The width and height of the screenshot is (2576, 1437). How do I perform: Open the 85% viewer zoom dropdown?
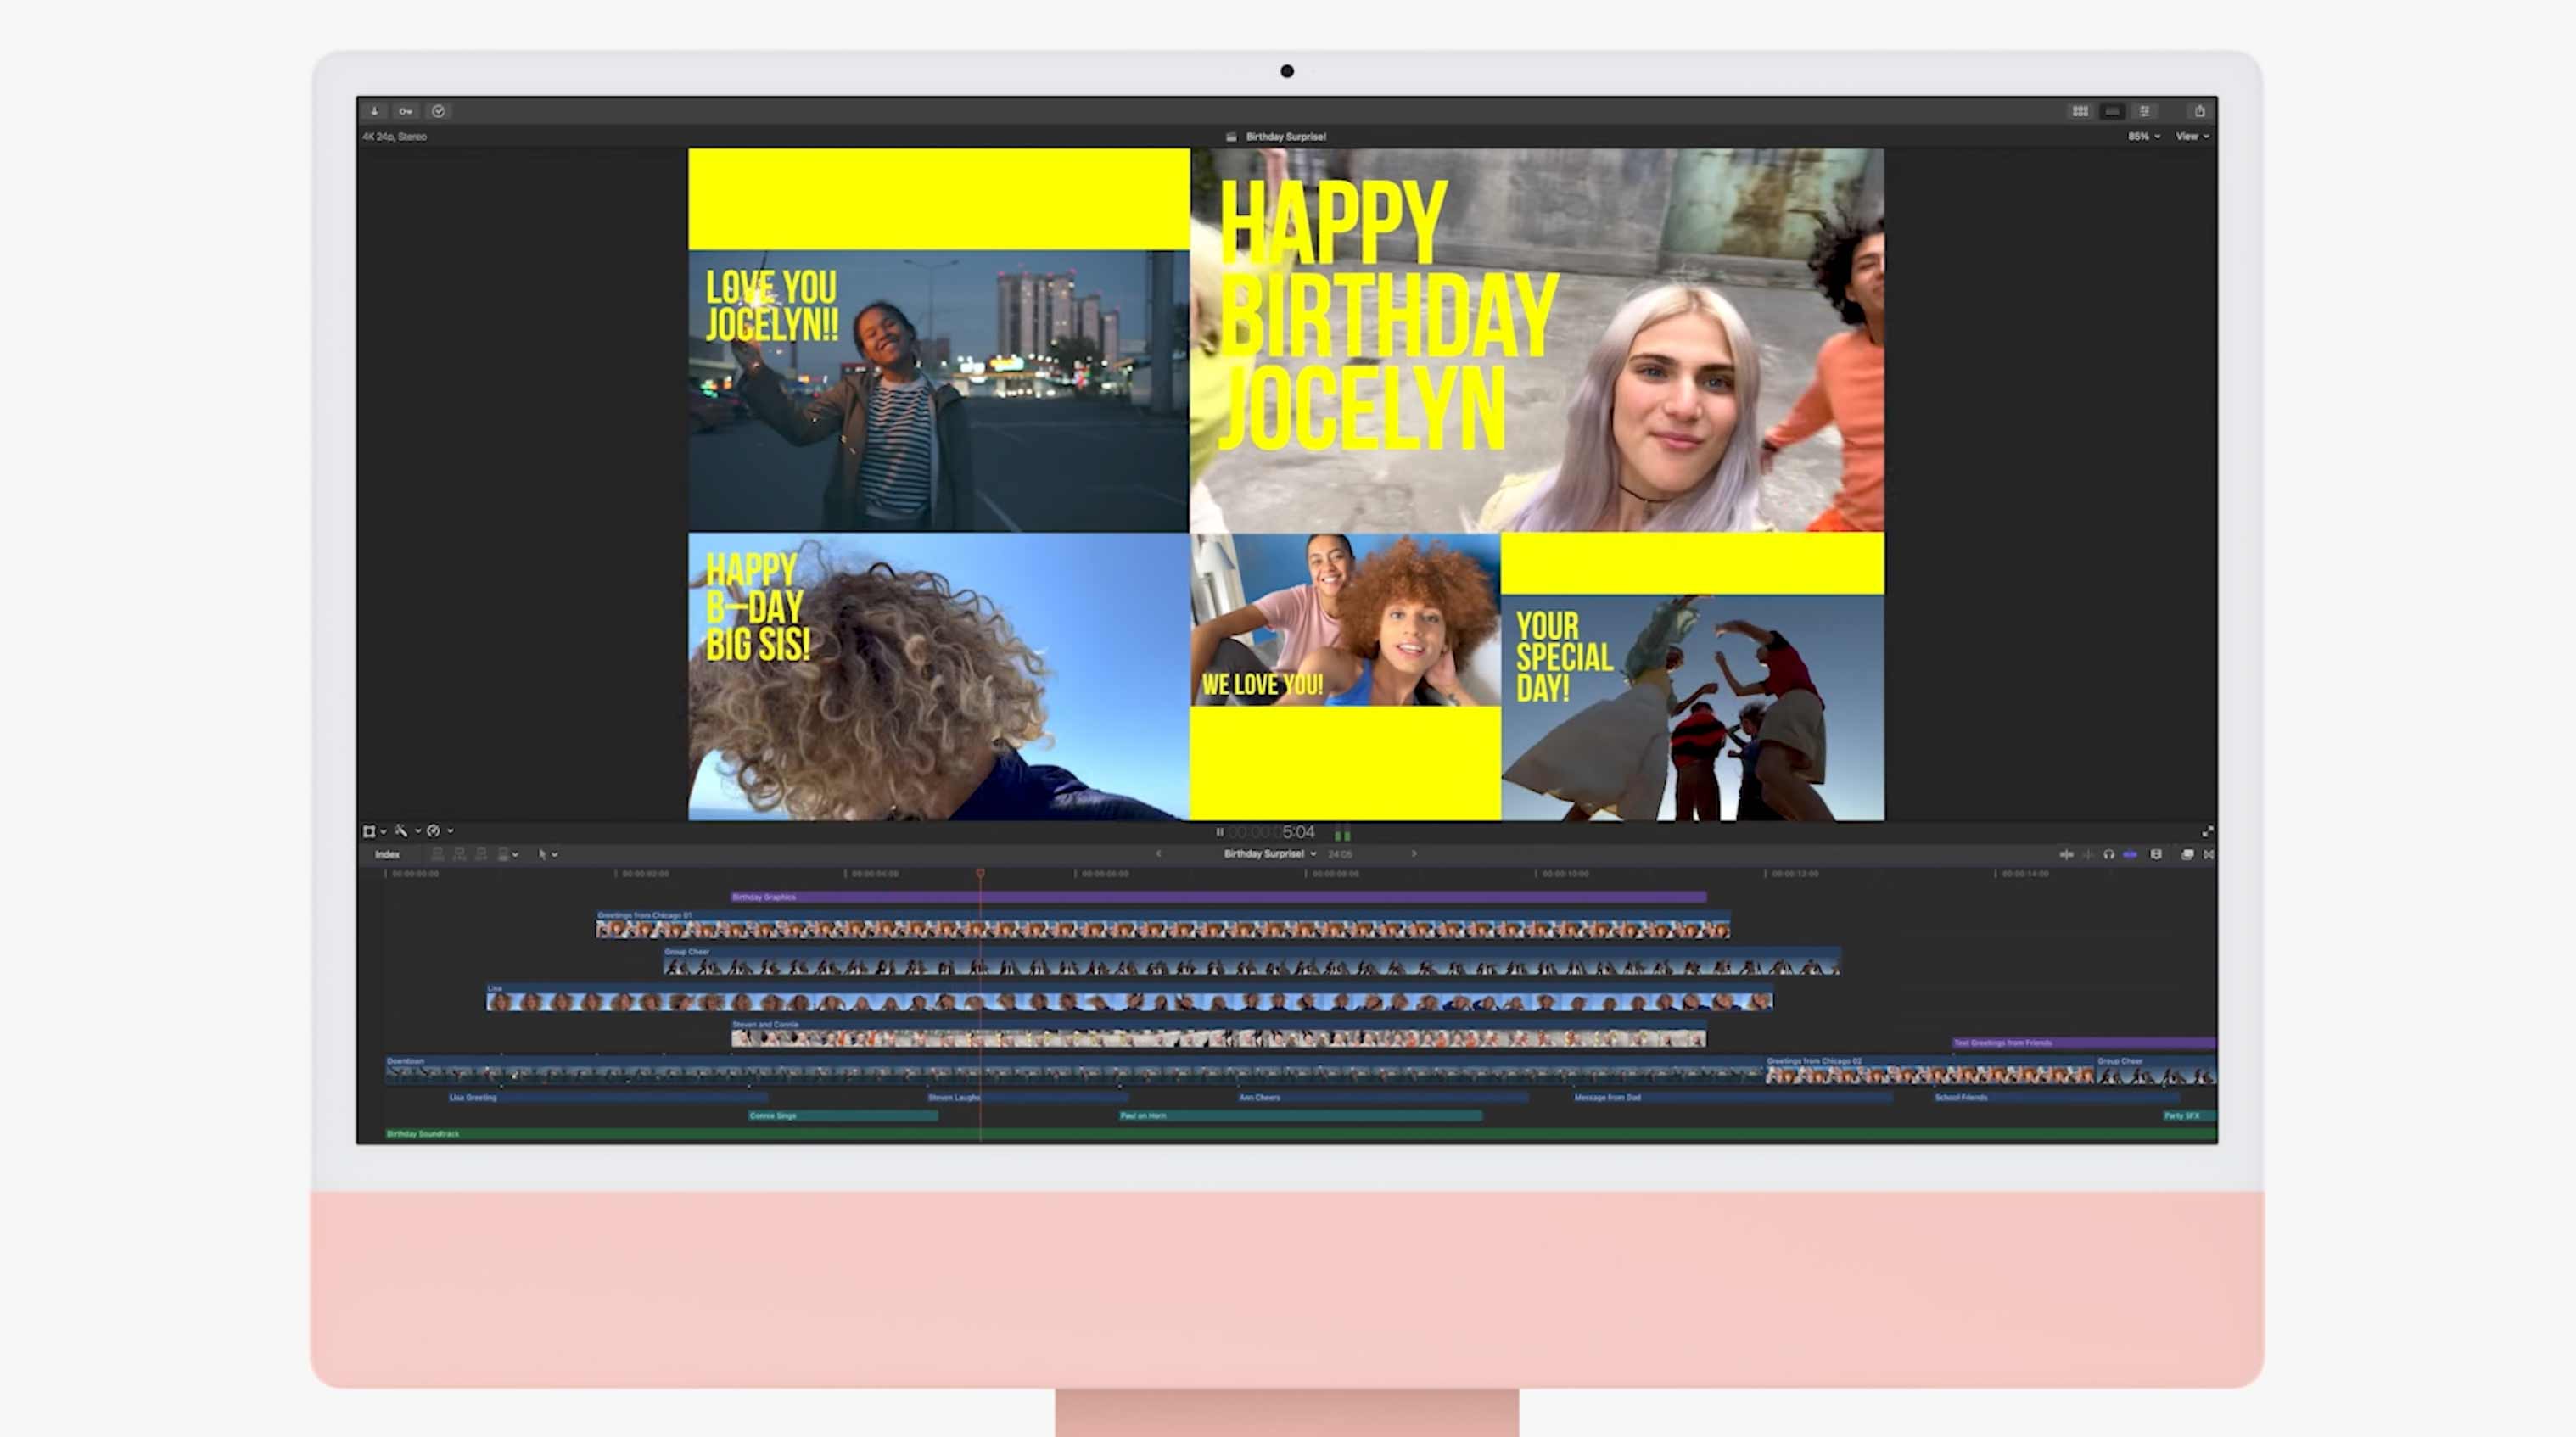tap(2143, 136)
